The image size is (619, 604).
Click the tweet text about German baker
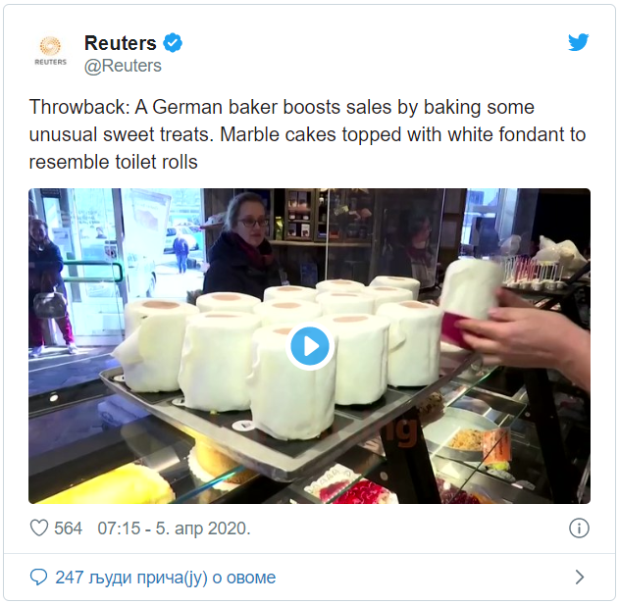click(x=307, y=134)
